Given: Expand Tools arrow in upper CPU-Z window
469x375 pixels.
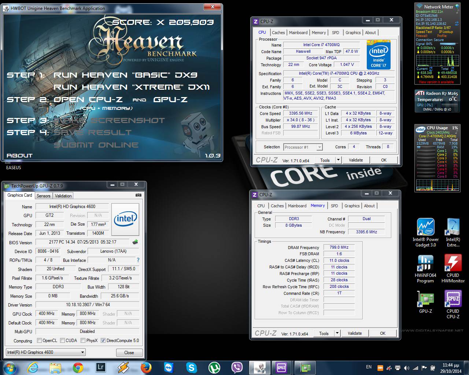Looking at the screenshot, I should [338, 160].
